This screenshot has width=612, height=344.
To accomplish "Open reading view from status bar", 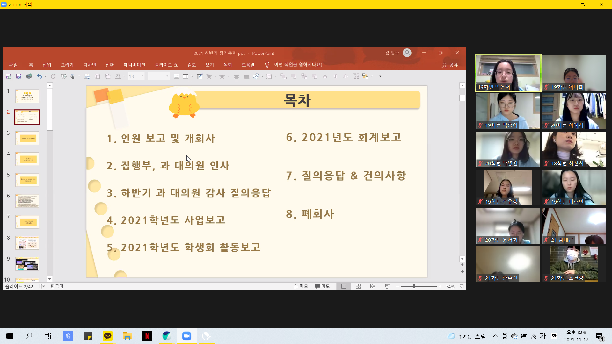I will click(x=373, y=286).
